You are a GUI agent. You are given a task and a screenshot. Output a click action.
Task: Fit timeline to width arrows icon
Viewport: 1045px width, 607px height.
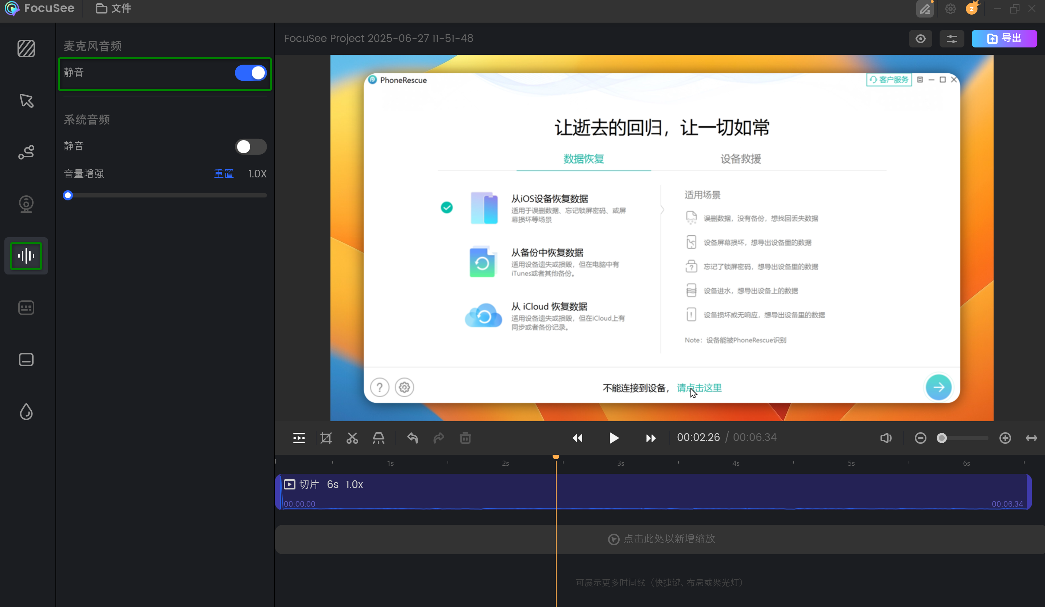(1031, 438)
